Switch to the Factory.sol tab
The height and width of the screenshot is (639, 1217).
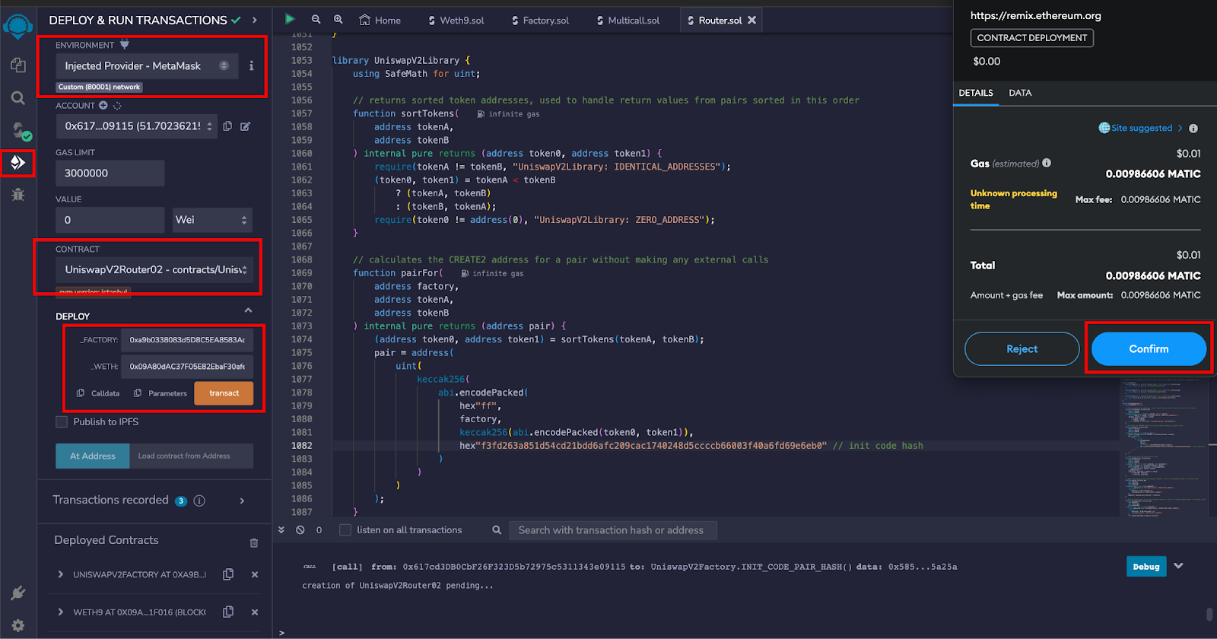540,21
